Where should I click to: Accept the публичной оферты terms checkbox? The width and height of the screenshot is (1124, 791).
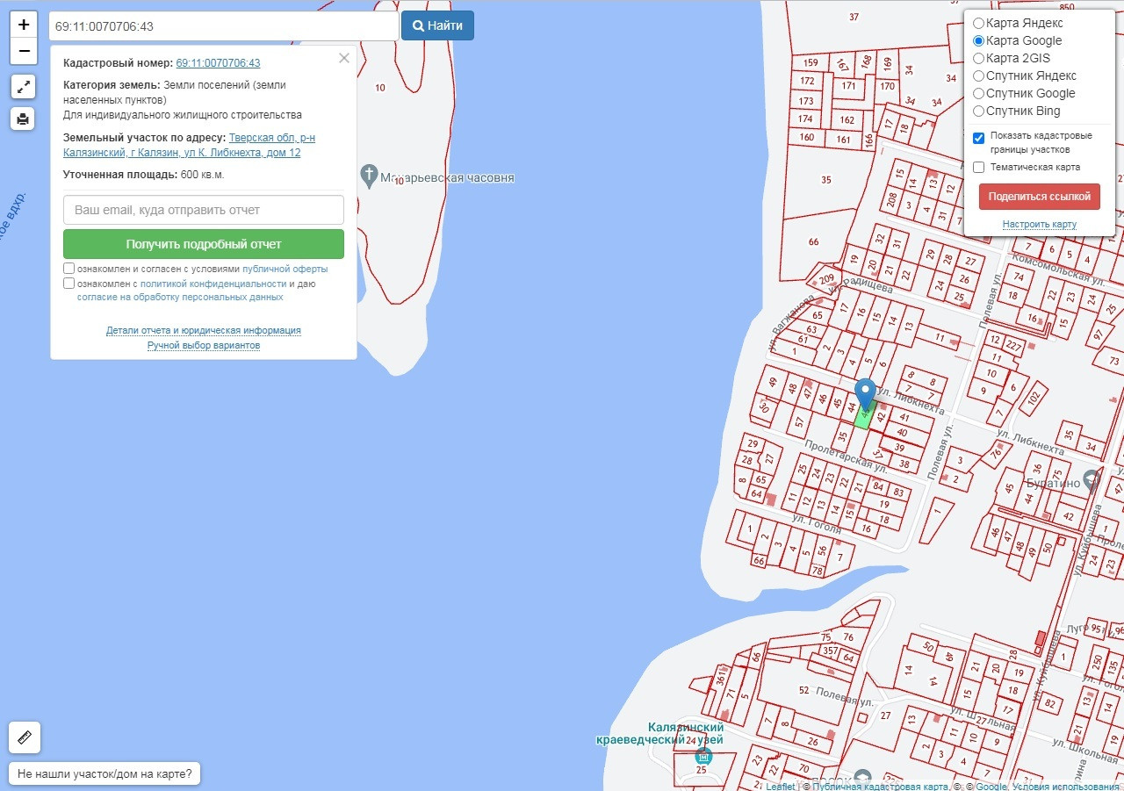[x=68, y=269]
